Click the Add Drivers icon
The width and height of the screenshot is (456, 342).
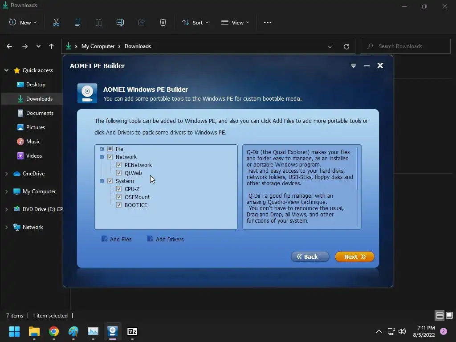[150, 239]
